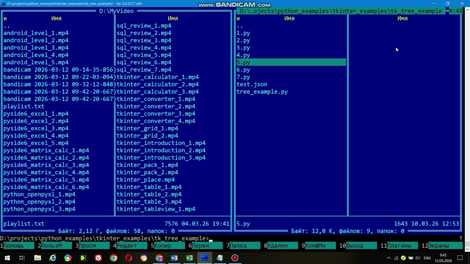The image size is (470, 264).
Task: Click F10 Выход quit key
Action: click(358, 246)
